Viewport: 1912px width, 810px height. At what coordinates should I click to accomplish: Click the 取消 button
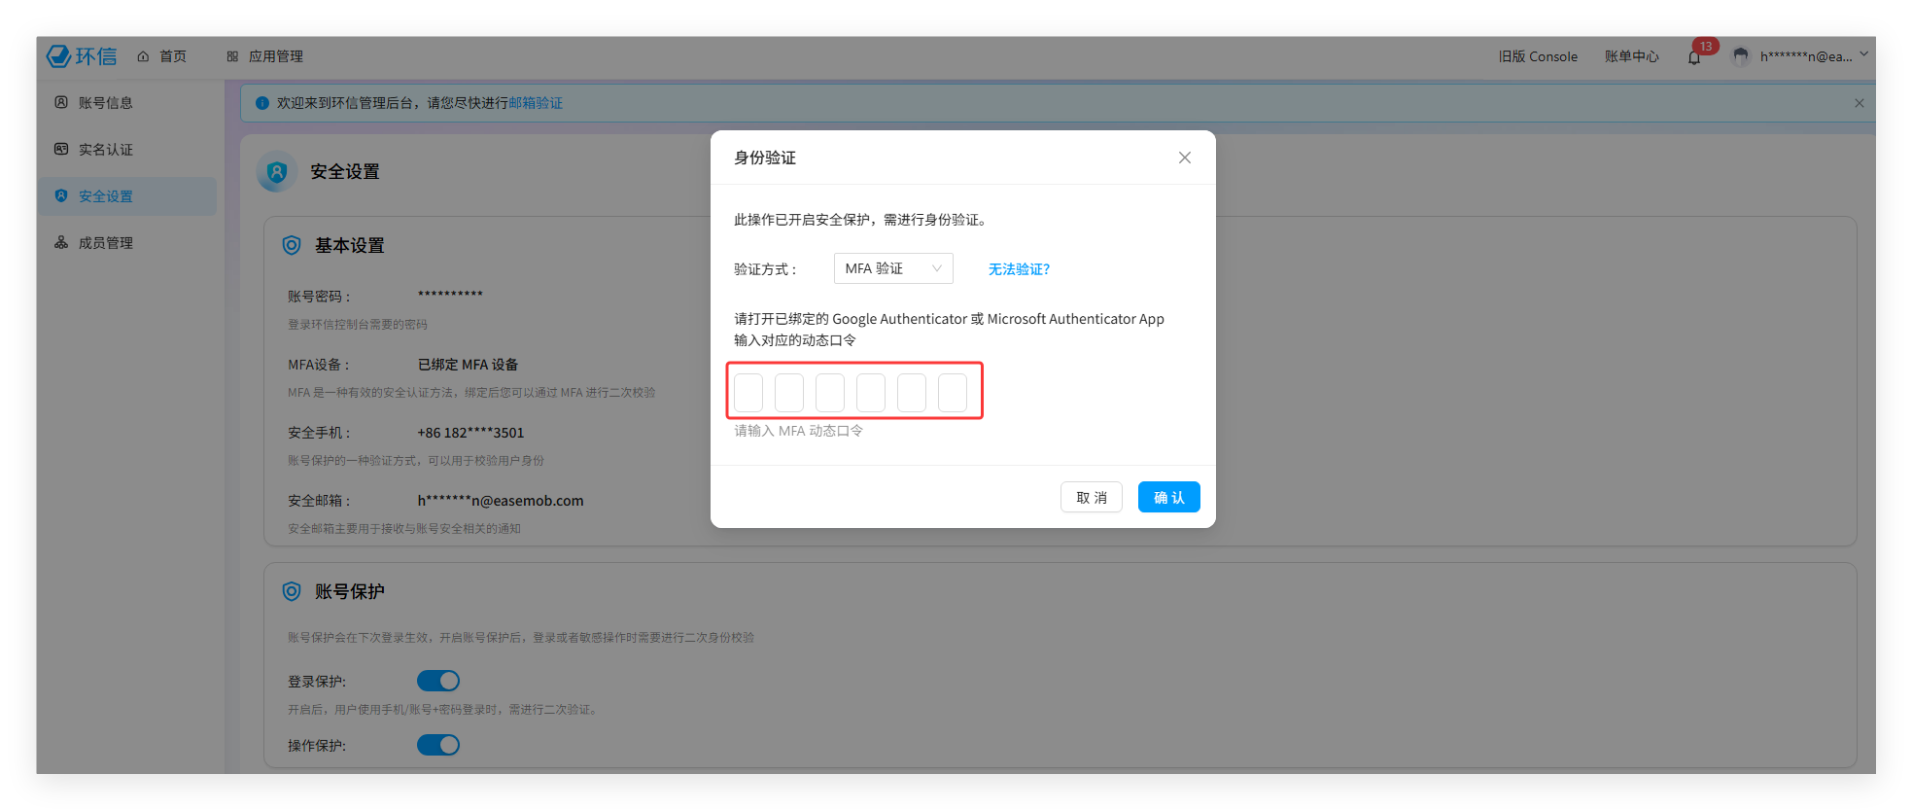pos(1091,497)
